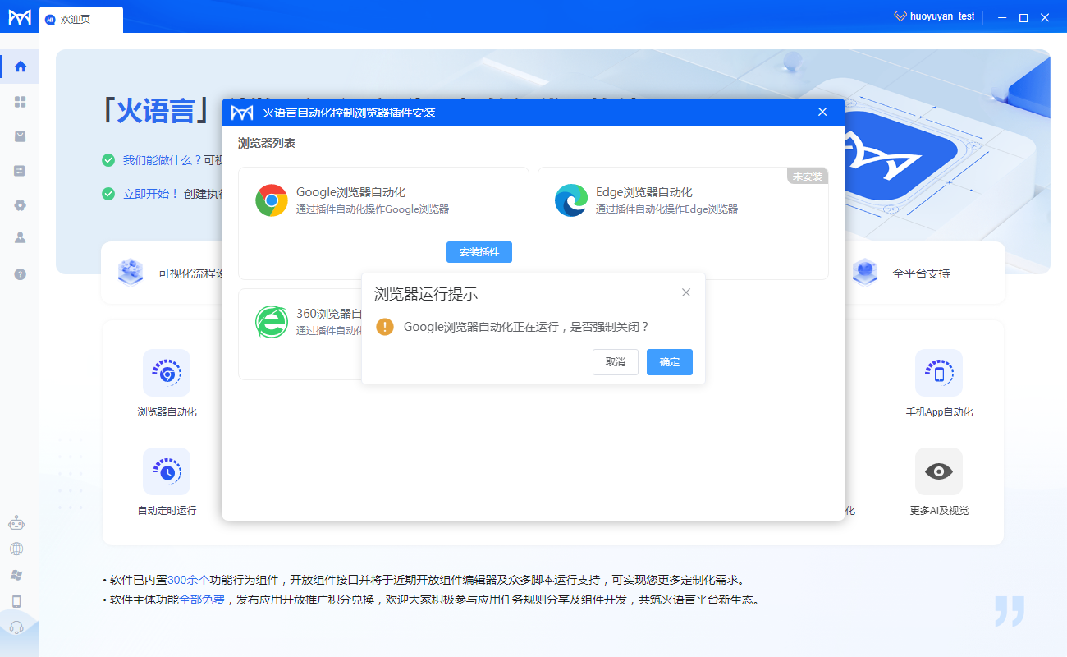Click the 全平台支持 label
1067x657 pixels.
point(922,273)
